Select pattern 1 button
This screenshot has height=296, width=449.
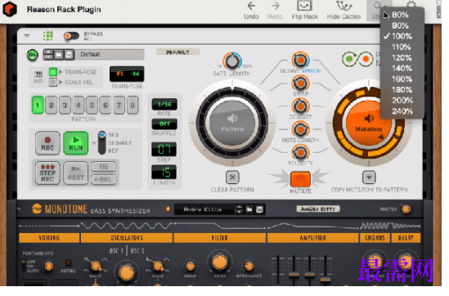38,105
